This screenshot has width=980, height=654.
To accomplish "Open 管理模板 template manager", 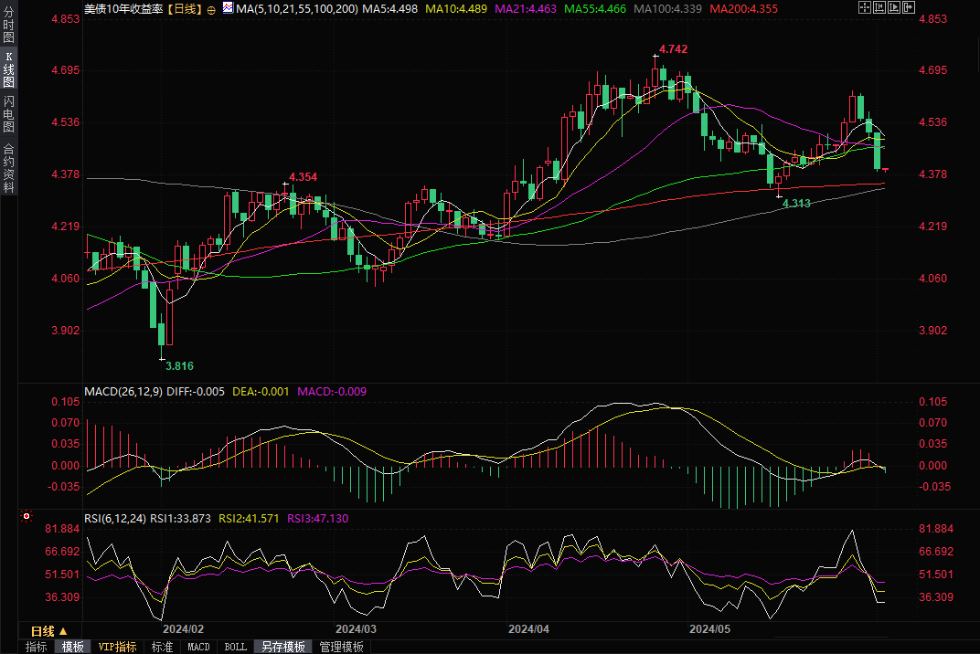I will click(341, 647).
